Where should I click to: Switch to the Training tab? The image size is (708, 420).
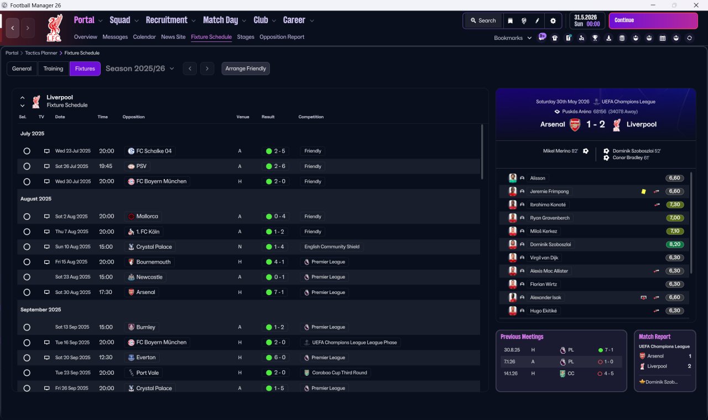point(53,69)
